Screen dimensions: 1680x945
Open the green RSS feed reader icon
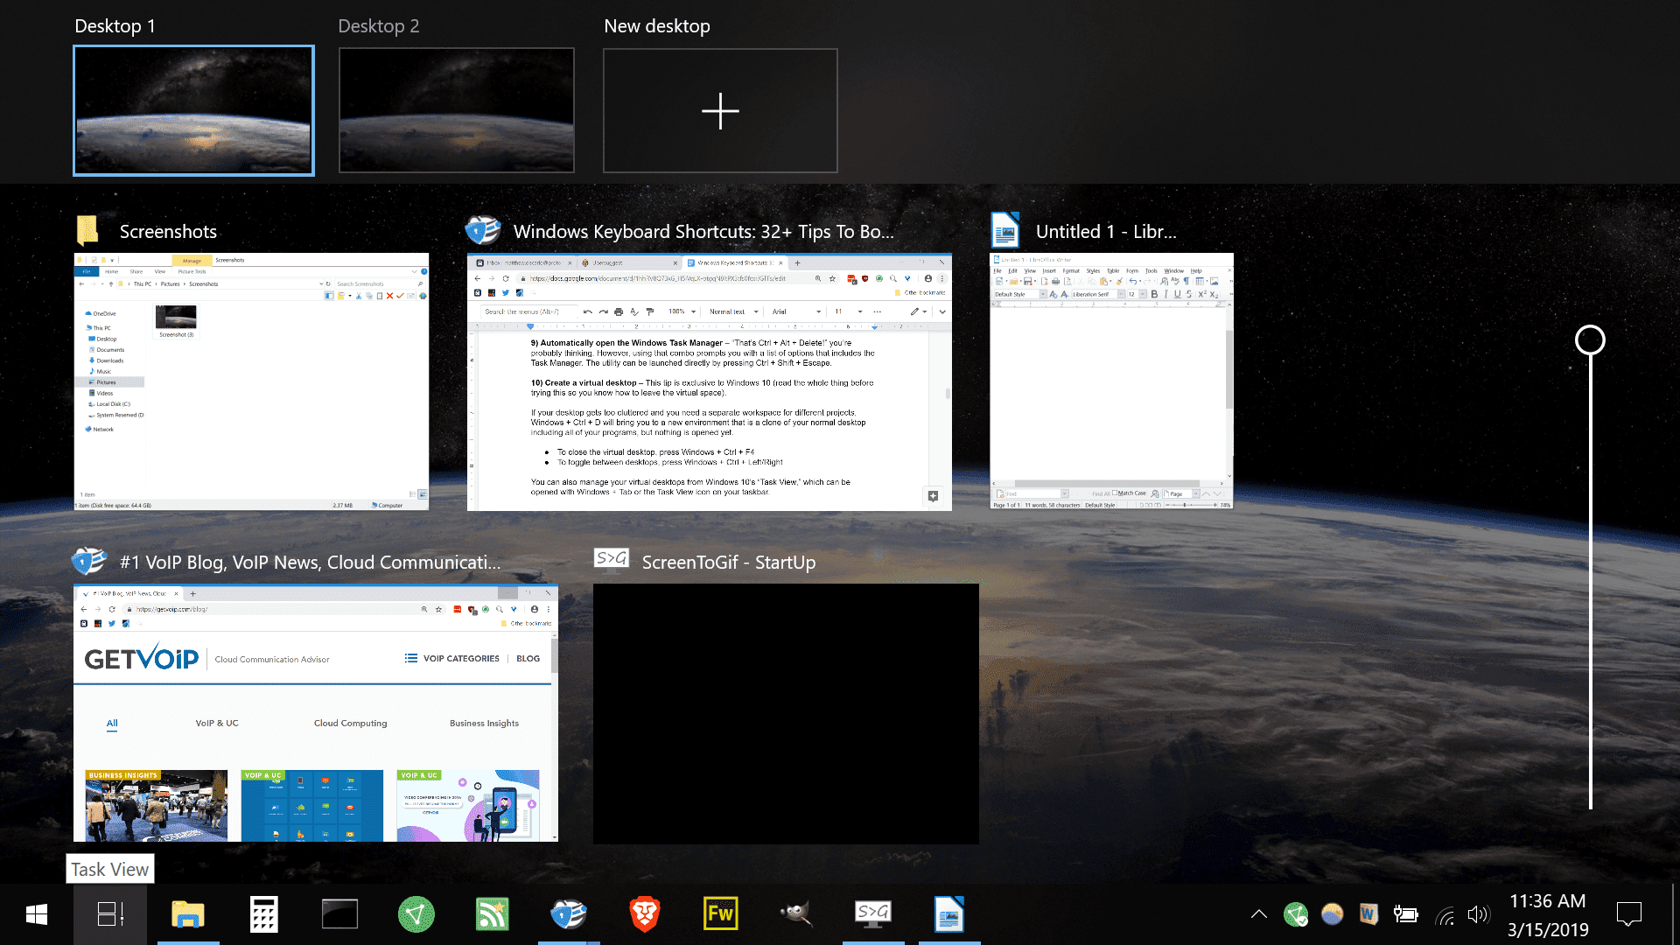tap(492, 914)
